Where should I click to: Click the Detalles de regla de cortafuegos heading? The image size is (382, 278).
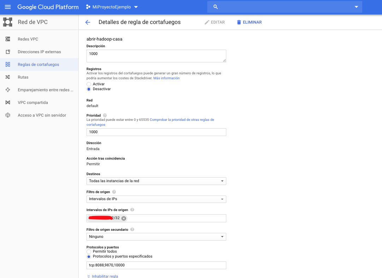click(139, 22)
